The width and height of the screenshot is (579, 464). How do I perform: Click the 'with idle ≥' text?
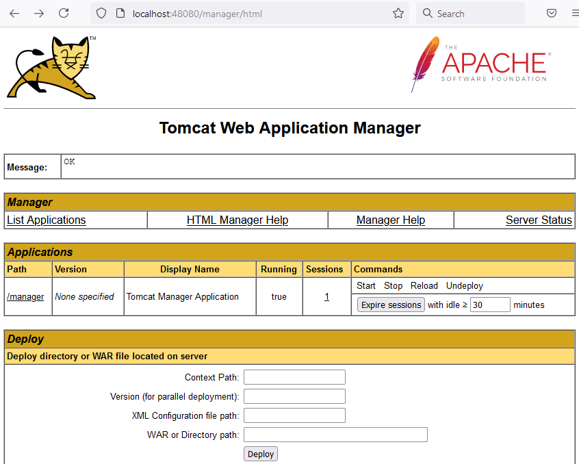pos(448,305)
